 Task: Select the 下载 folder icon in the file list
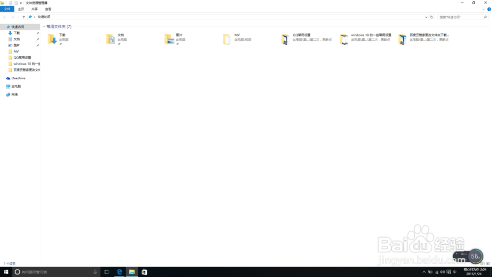click(52, 39)
